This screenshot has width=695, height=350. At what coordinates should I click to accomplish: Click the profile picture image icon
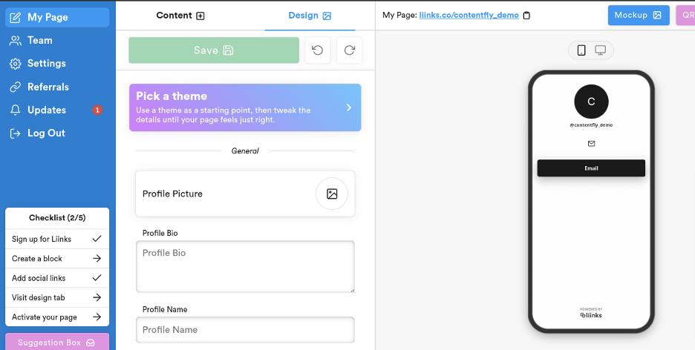pyautogui.click(x=332, y=194)
